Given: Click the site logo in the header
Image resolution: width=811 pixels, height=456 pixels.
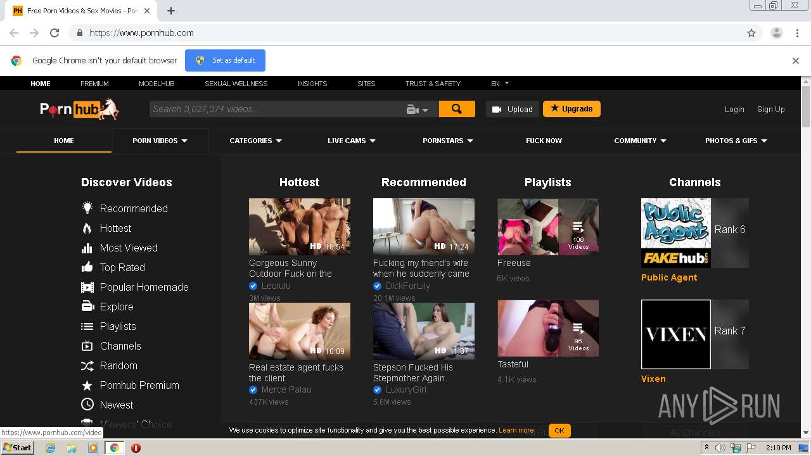Looking at the screenshot, I should 79,109.
